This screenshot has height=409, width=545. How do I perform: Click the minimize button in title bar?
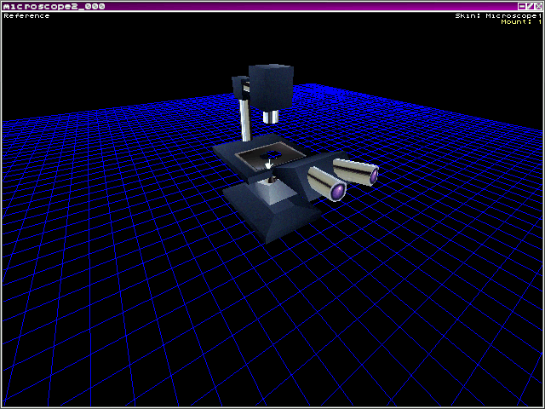(522, 6)
